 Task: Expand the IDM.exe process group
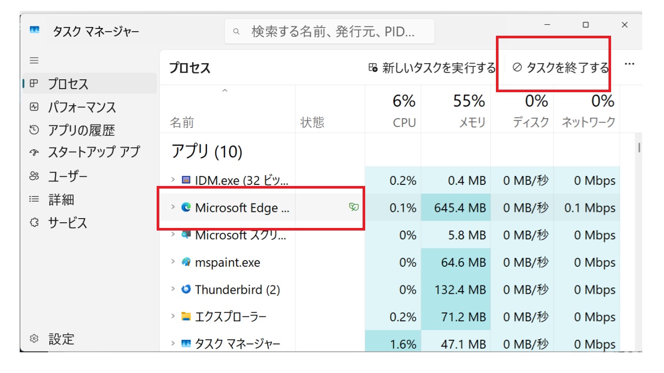173,180
